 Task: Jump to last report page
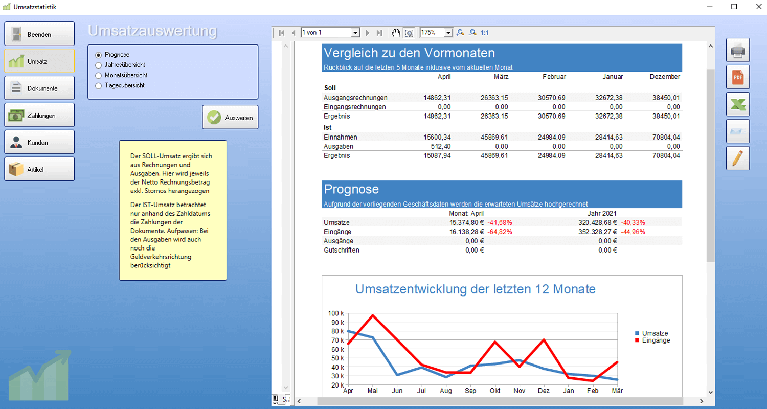click(x=379, y=33)
